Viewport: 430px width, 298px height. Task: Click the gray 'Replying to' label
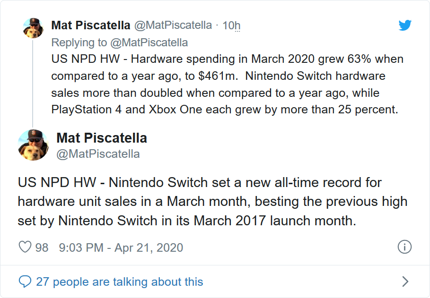pyautogui.click(x=79, y=43)
